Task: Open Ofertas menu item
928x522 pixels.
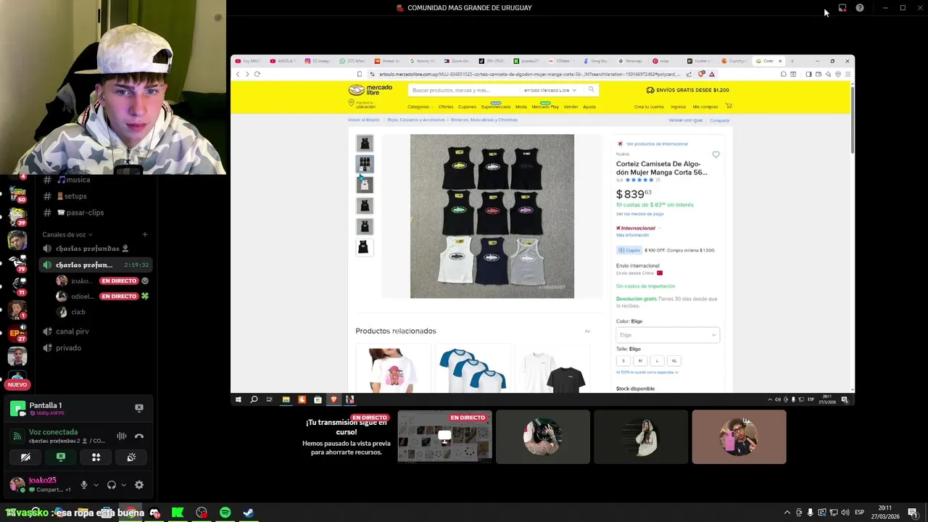Action: 446,107
